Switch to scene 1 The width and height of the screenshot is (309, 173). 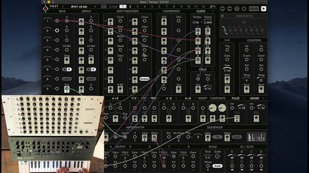[123, 6]
